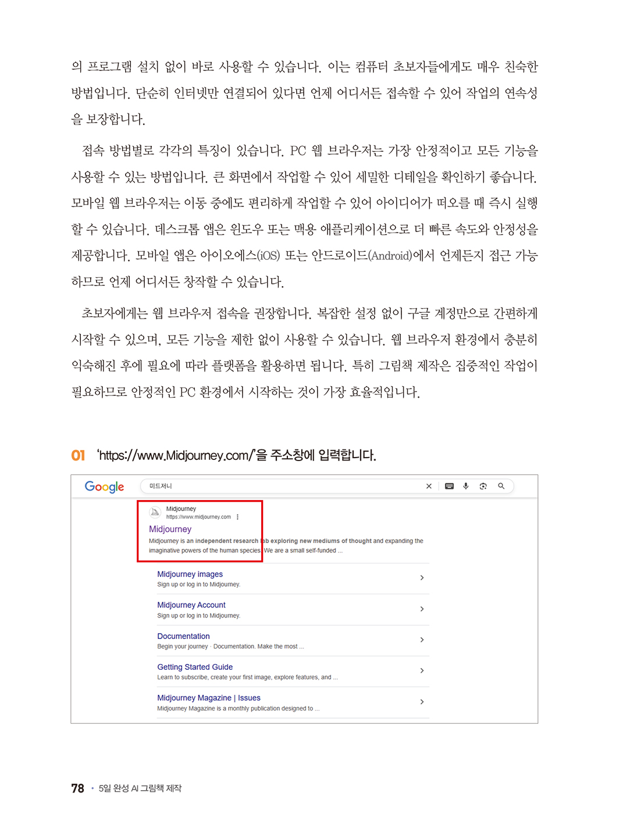Click the Midjourney sailboat favicon

pos(155,512)
